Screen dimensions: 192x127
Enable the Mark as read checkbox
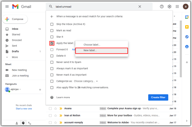[52, 30]
